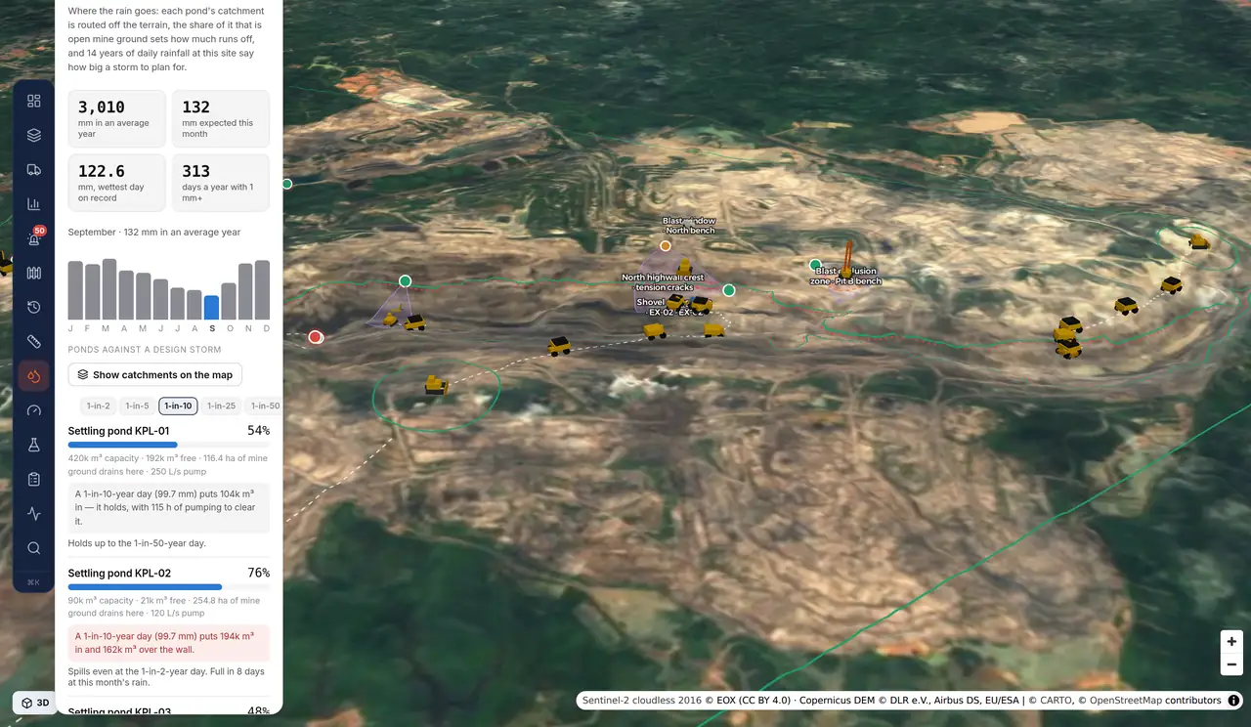Click the 122.6 mm wettest day card
Screen dimensions: 1251x727
[x=117, y=183]
